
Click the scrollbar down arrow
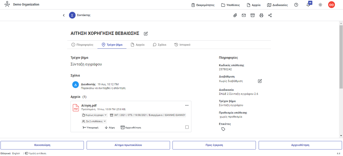(341, 136)
